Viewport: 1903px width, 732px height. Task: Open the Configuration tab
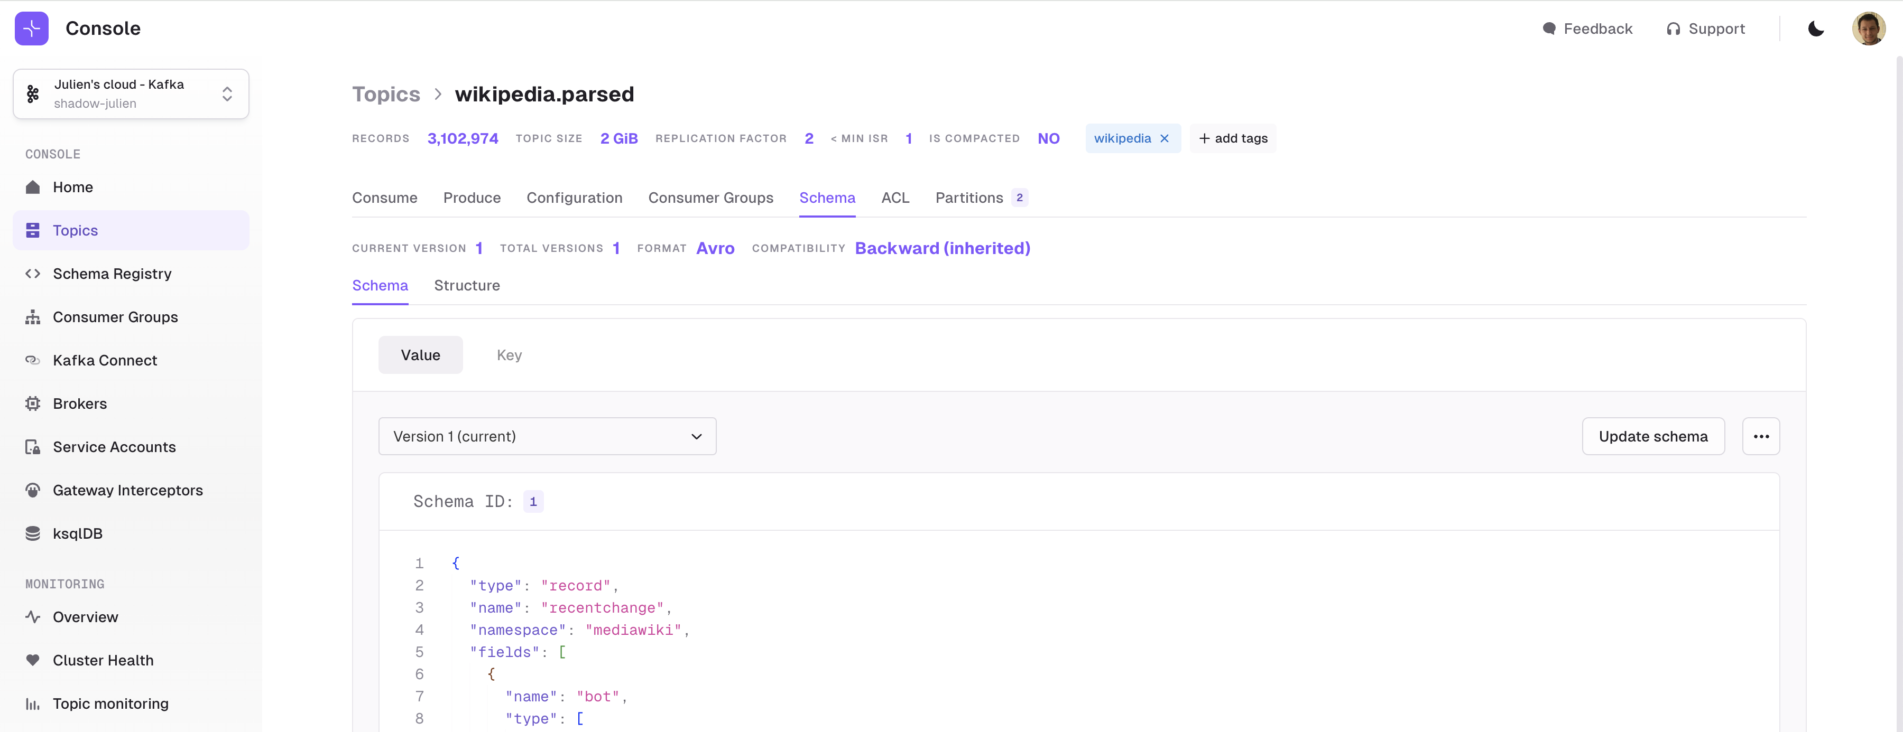click(574, 198)
